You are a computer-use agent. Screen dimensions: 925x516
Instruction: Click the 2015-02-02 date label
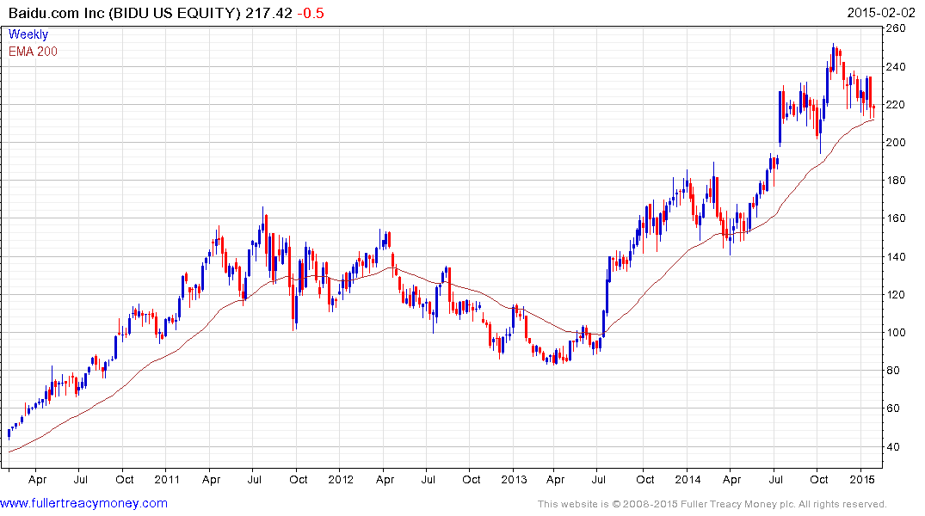(881, 13)
